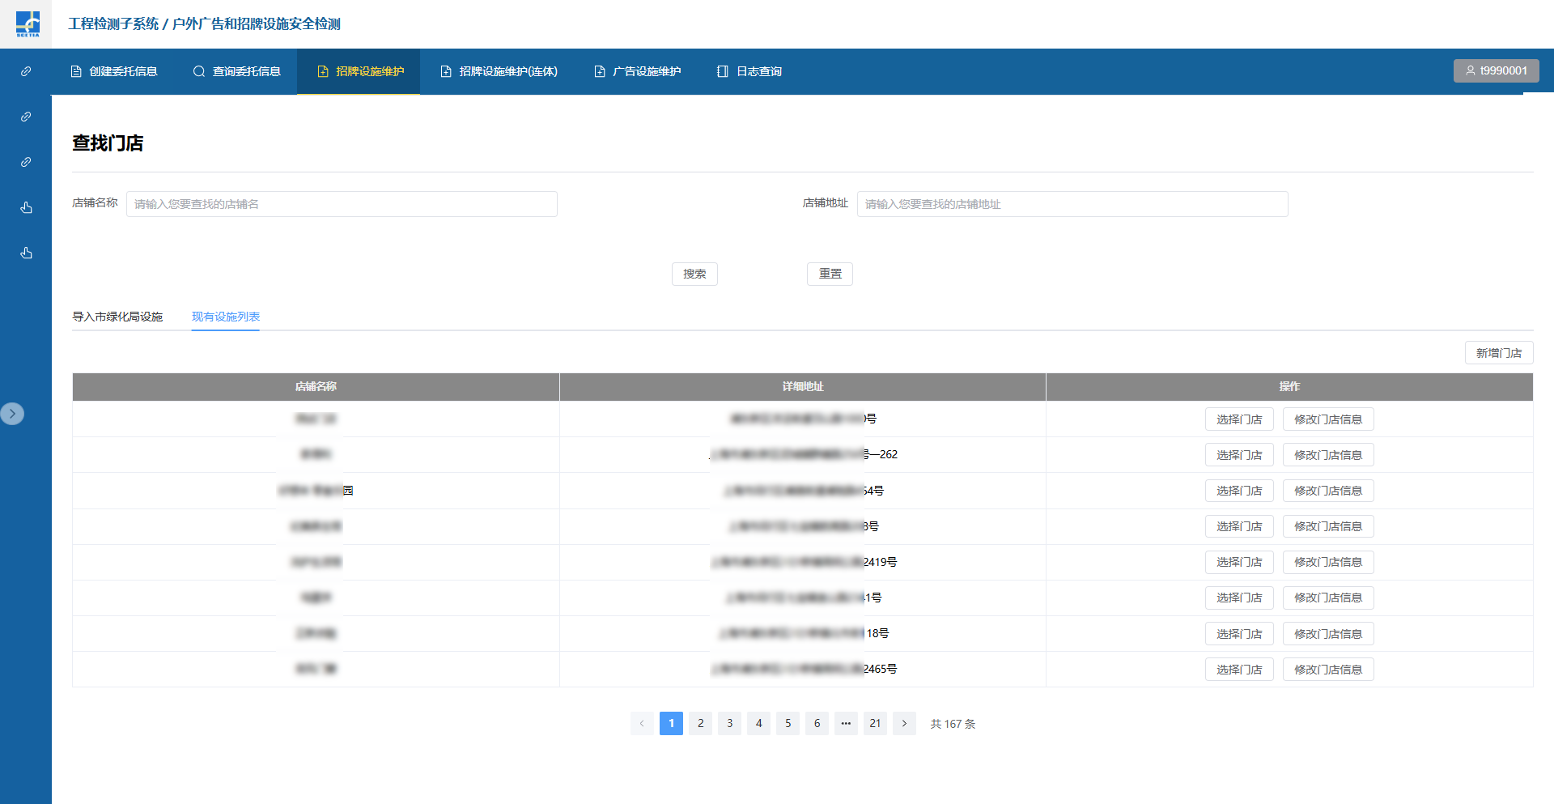Click 选择门店 in the first table row
The height and width of the screenshot is (804, 1554).
1238,419
